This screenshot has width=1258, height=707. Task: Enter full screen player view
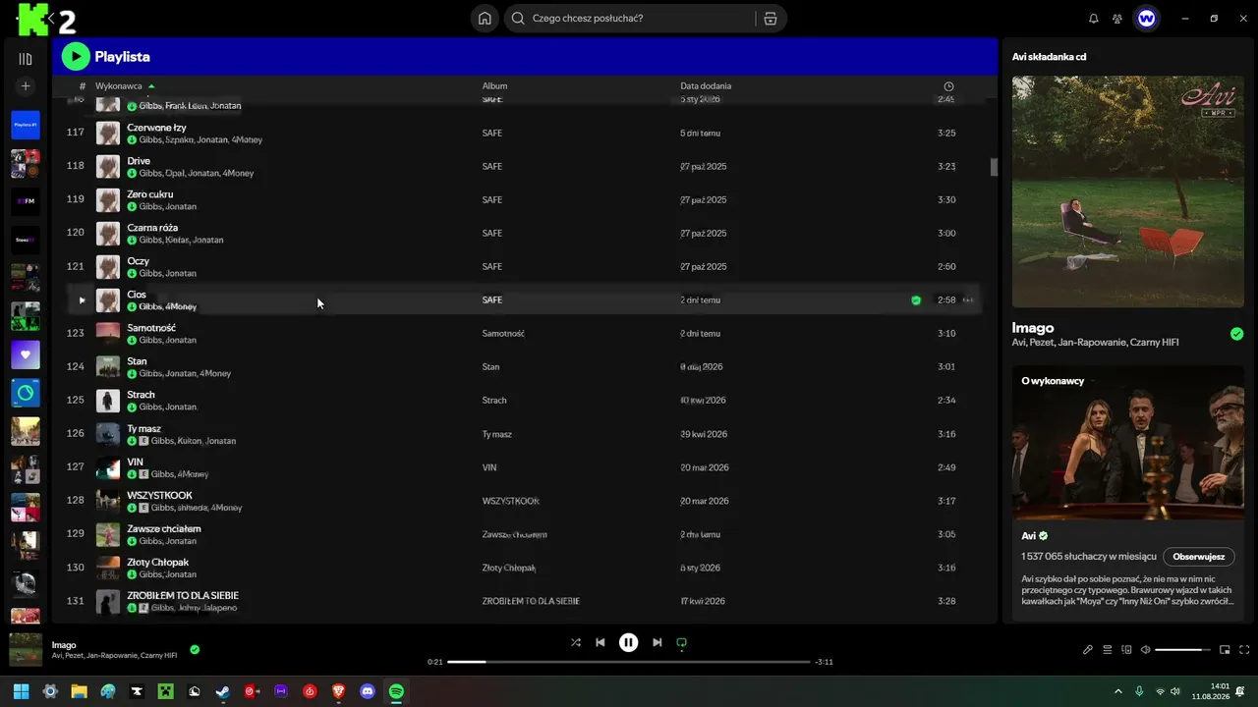coord(1244,649)
